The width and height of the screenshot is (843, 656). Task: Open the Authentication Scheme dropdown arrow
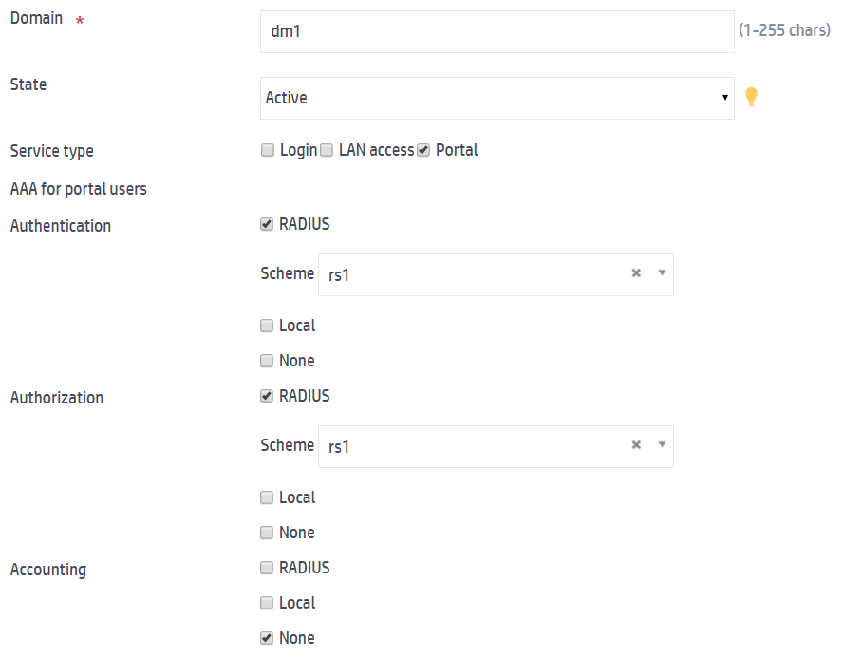(x=662, y=273)
